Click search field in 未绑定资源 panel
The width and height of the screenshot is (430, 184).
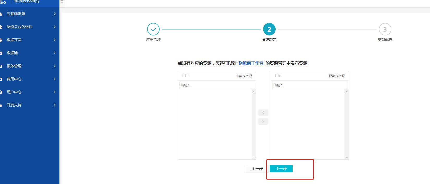tap(217, 85)
